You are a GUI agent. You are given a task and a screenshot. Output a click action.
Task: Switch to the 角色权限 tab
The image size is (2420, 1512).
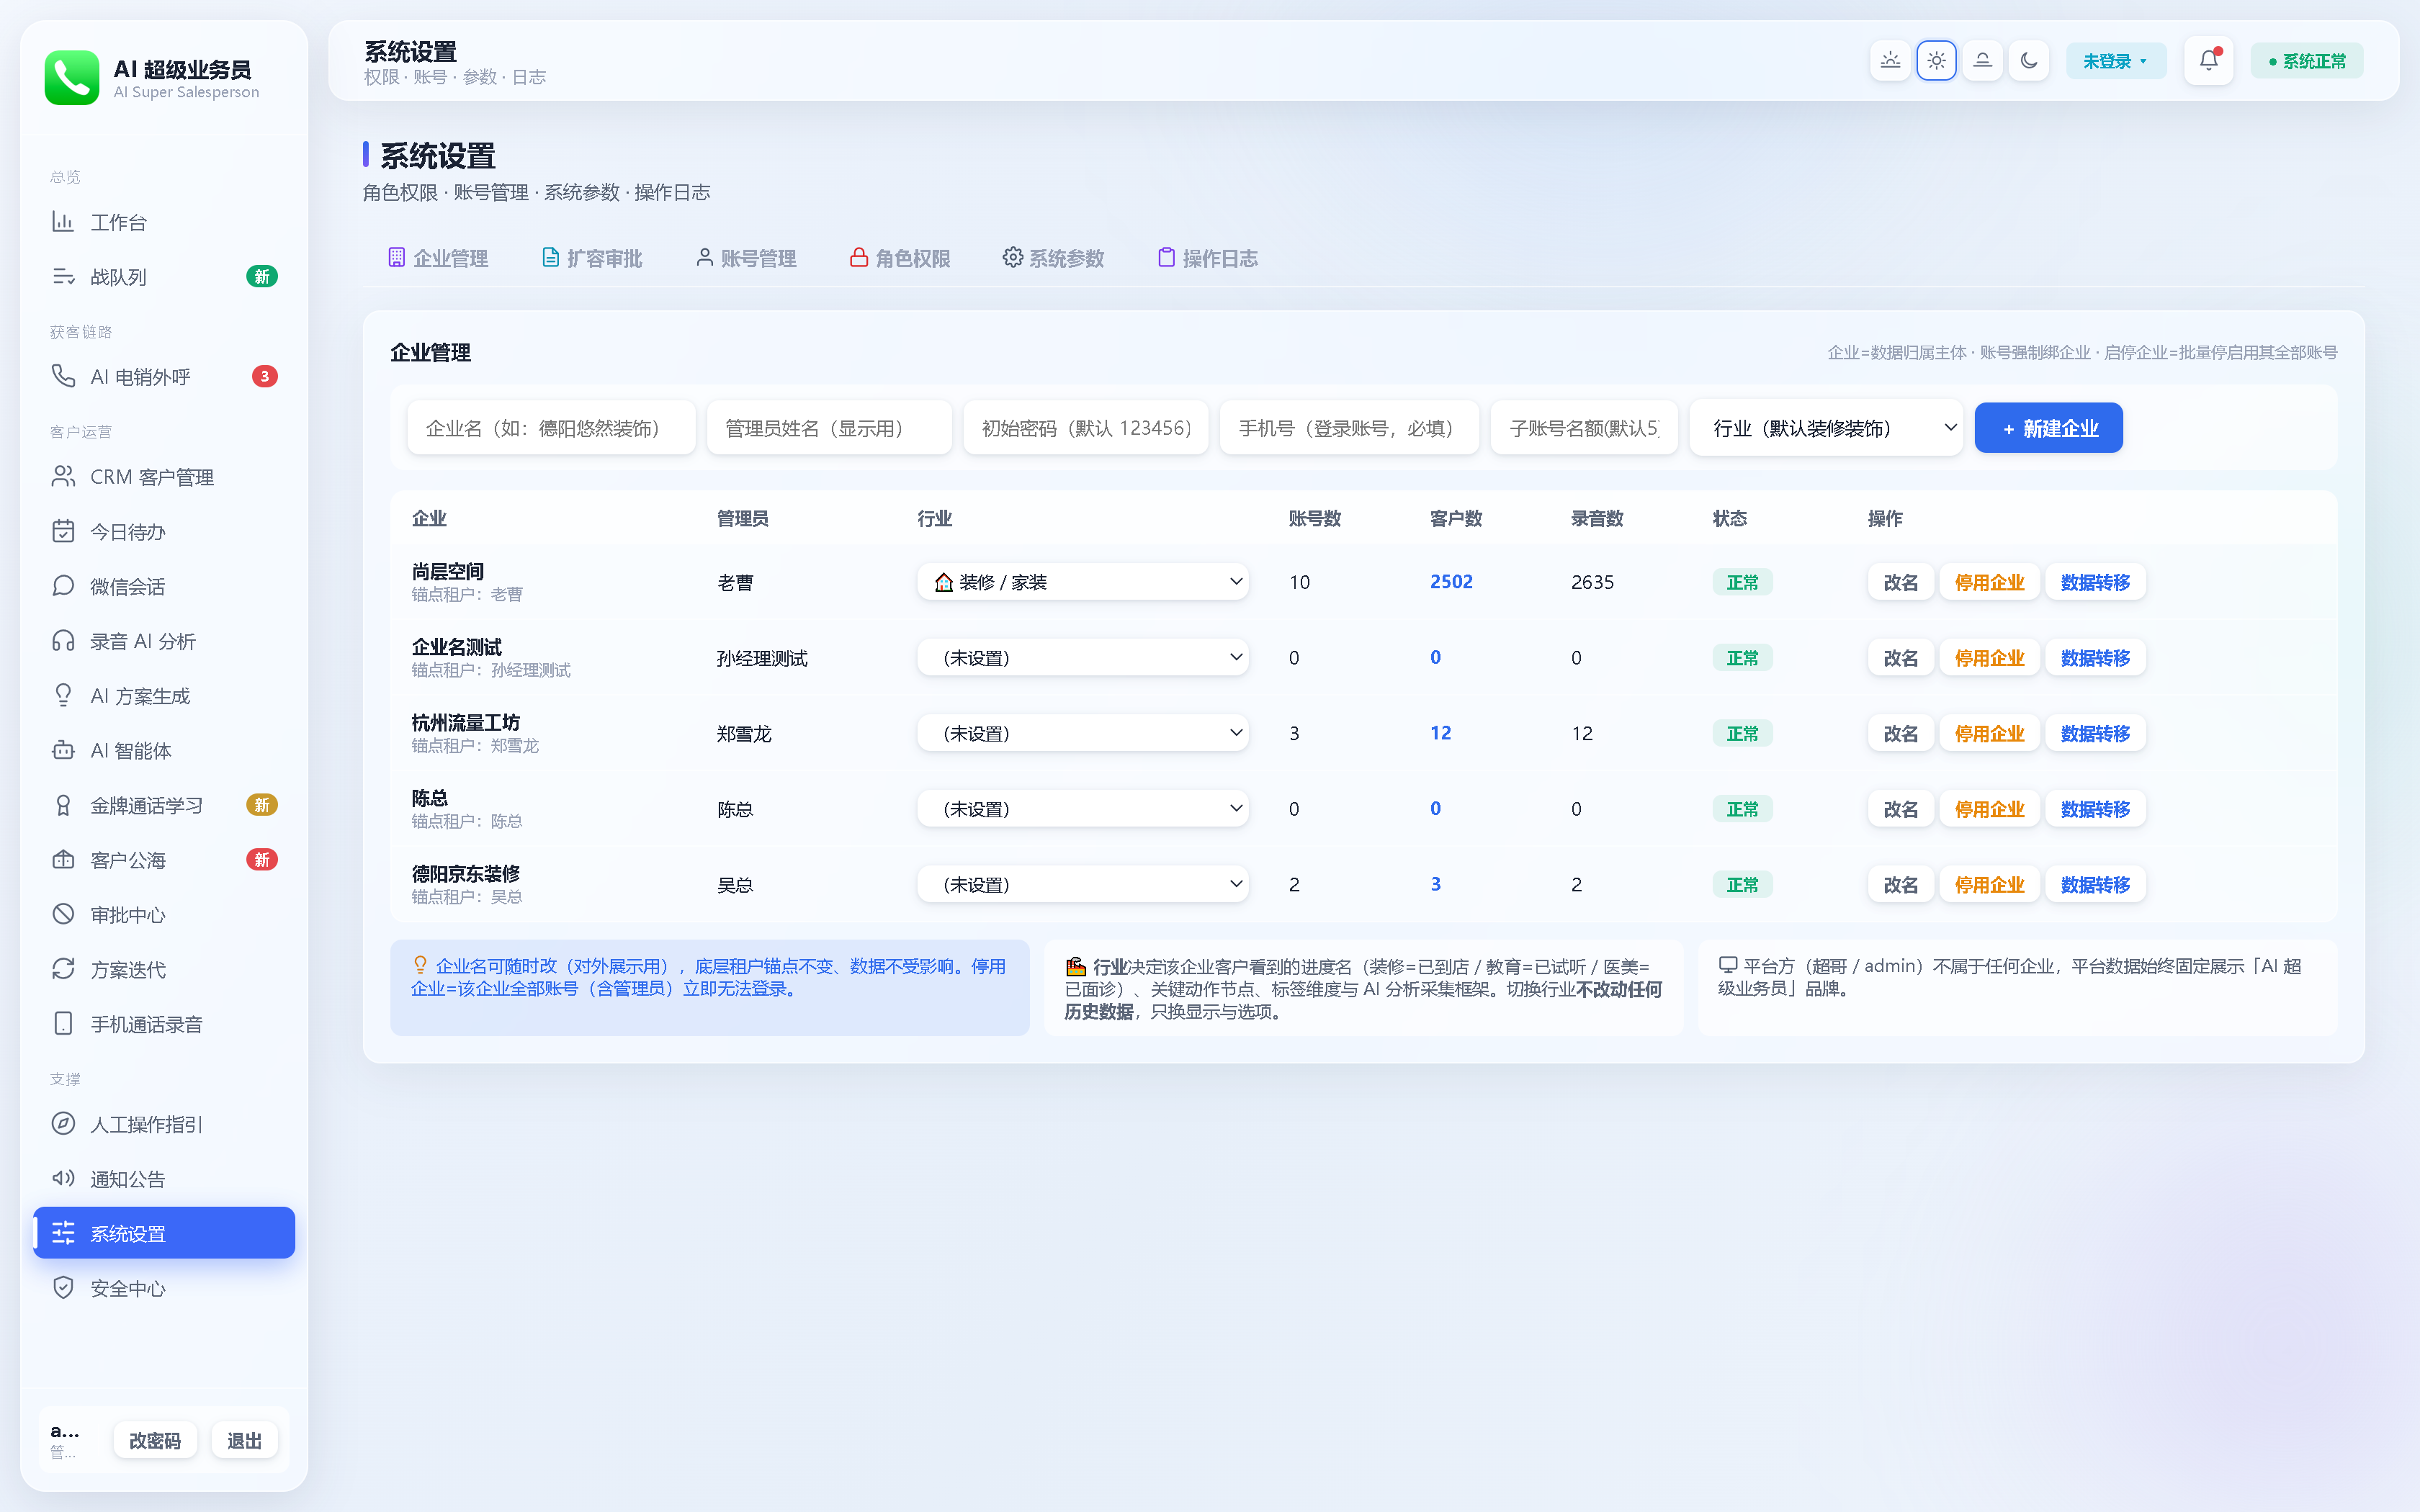tap(900, 259)
